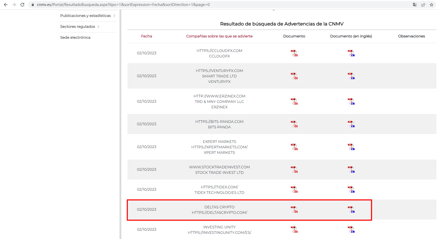Select text WWW.STOCKTRADEINVEST.COM
Viewport: 438px width, 239px height.
click(x=220, y=167)
